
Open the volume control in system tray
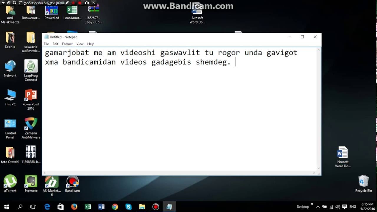coord(338,207)
